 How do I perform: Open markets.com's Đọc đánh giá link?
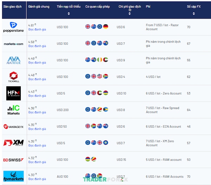(x=37, y=46)
